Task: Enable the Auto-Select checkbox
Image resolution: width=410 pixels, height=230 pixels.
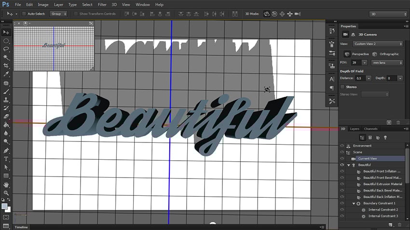Action: click(24, 13)
